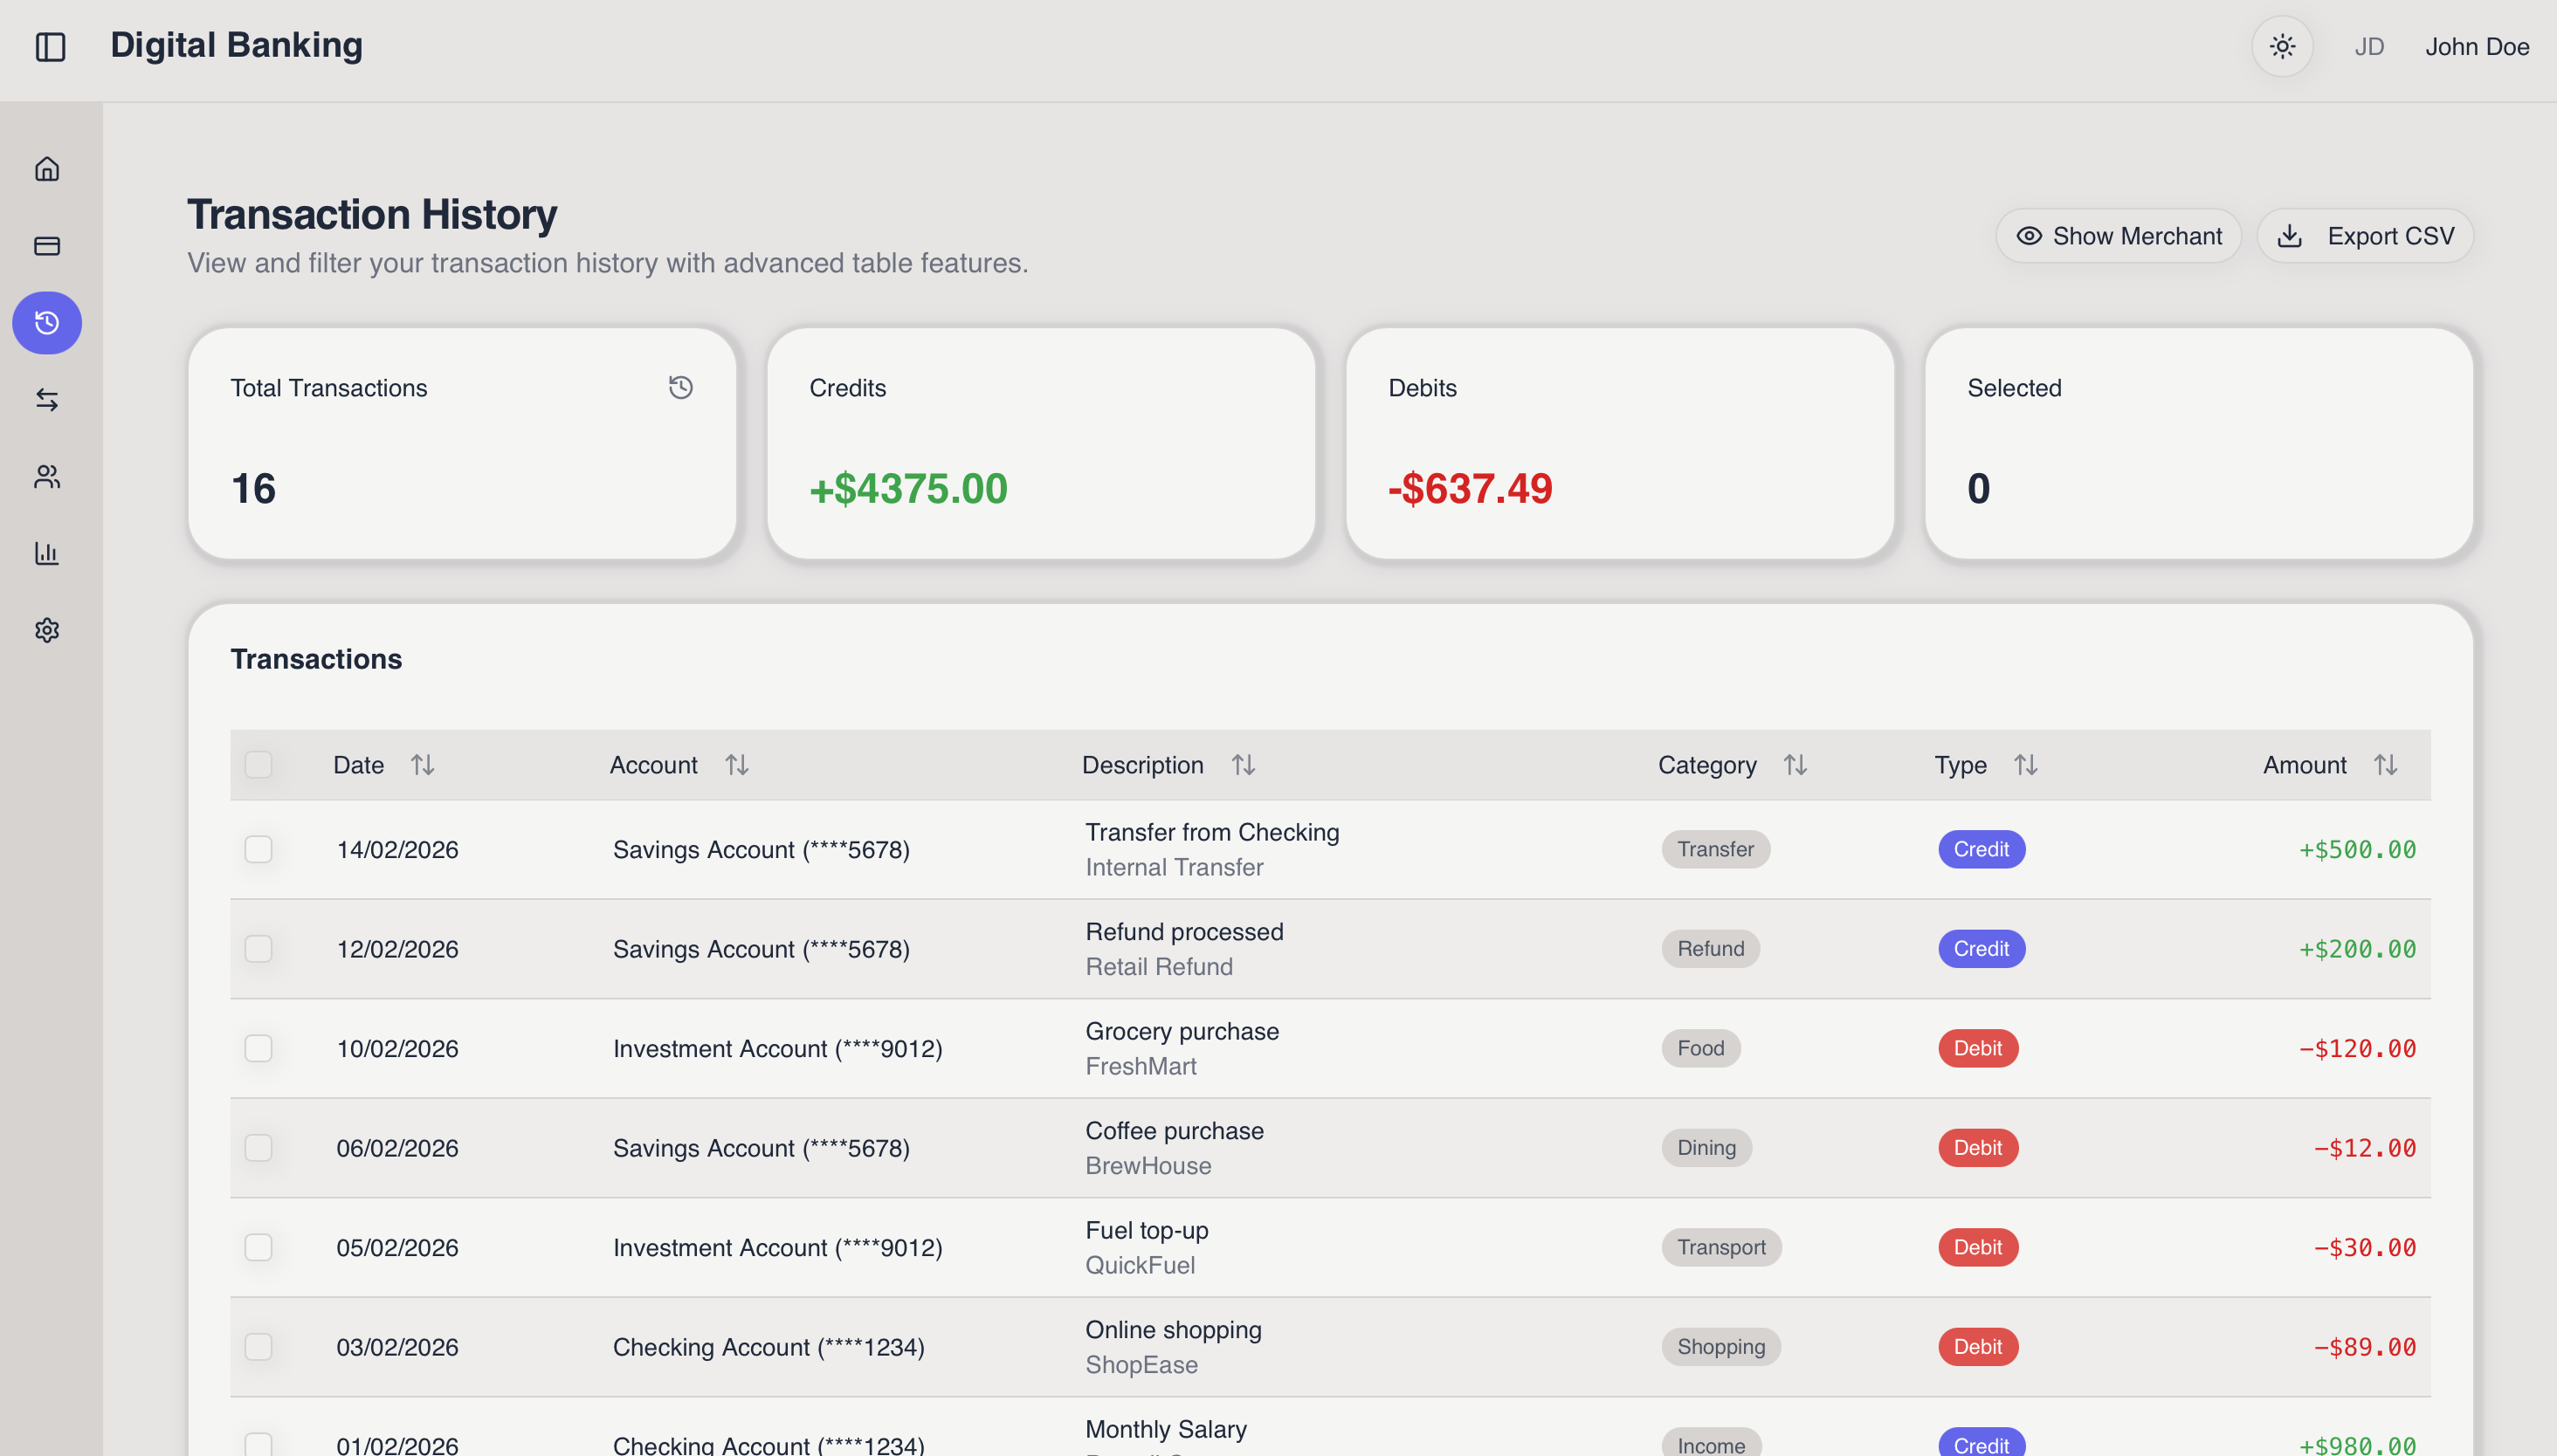Open the Transfers section from the sidebar
Image resolution: width=2557 pixels, height=1456 pixels.
tap(47, 400)
